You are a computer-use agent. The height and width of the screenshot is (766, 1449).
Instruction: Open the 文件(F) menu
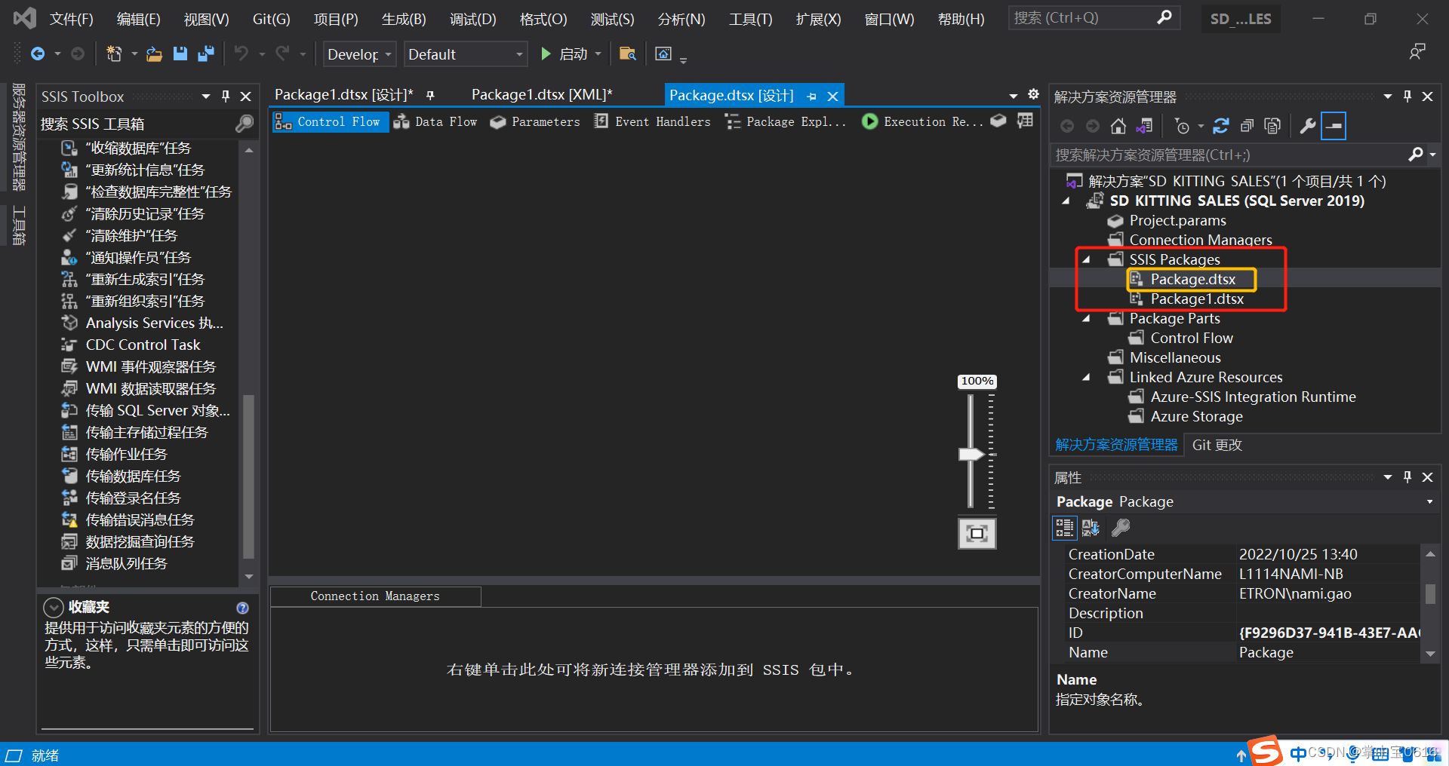pos(72,19)
